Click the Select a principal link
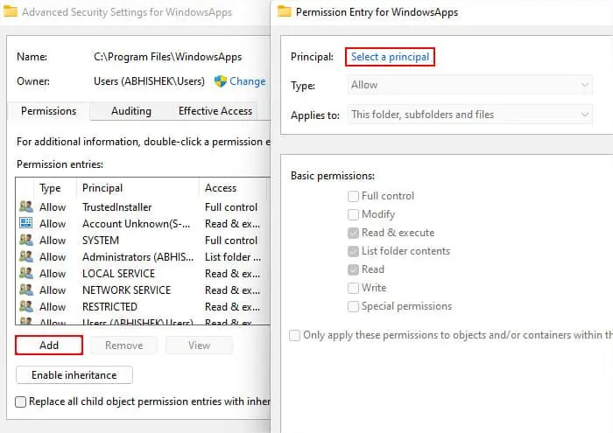 390,57
